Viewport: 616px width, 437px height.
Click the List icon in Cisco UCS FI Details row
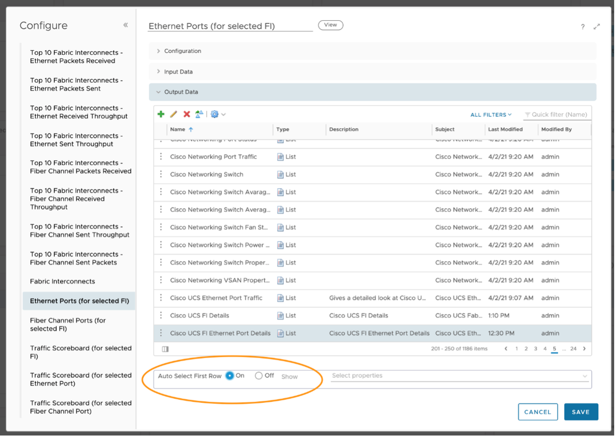pyautogui.click(x=280, y=316)
